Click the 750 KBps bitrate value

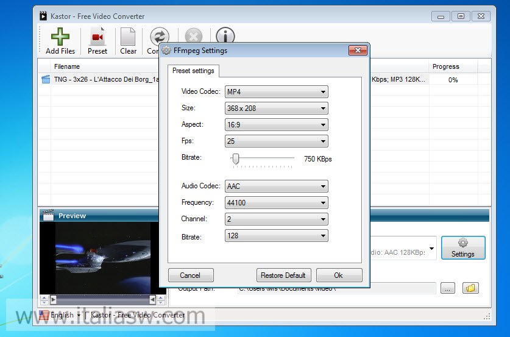tap(318, 159)
